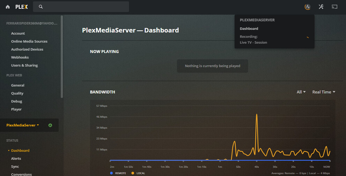Viewport: 346px width, 176px height.
Task: Click the averages summary text
Action: click(301, 173)
